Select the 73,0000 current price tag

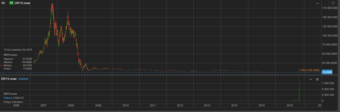pyautogui.click(x=327, y=72)
